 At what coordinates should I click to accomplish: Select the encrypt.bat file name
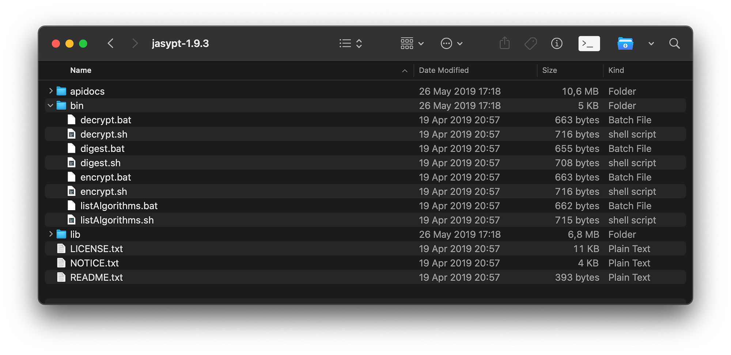[x=106, y=177]
